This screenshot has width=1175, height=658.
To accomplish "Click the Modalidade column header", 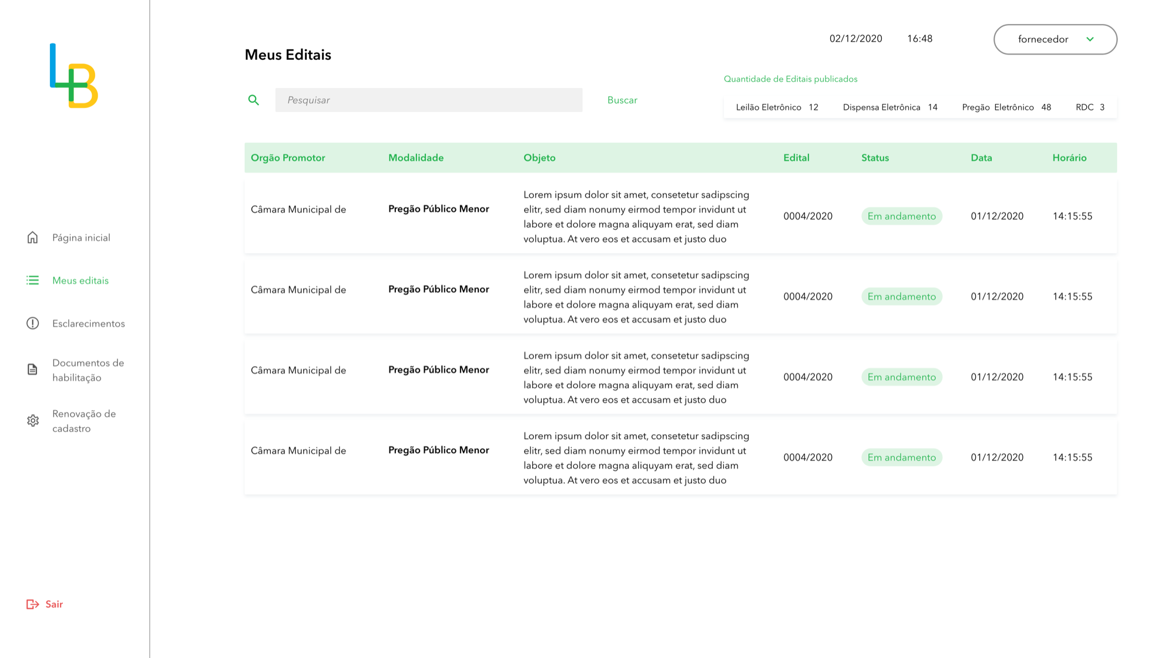I will (416, 157).
